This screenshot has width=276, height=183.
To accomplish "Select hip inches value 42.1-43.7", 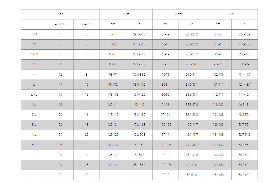I will click(x=244, y=85).
